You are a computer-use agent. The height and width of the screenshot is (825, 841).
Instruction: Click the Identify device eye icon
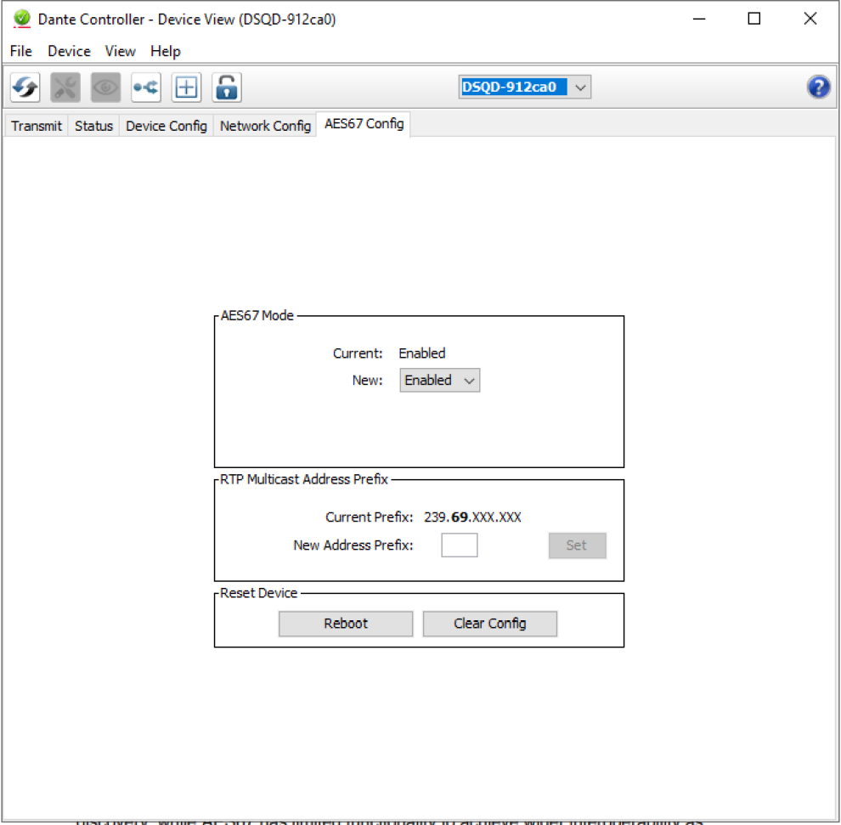tap(106, 87)
